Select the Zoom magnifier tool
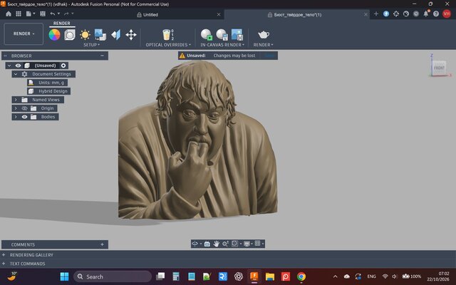 tap(225, 244)
